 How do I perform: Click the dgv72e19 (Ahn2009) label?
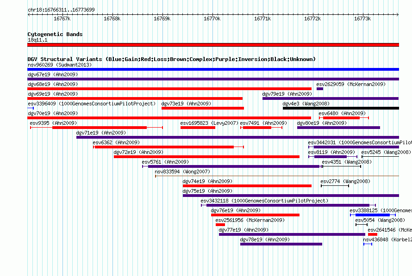tap(138, 152)
